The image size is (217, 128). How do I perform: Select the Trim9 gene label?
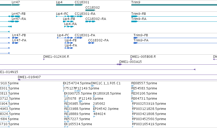point(136,2)
